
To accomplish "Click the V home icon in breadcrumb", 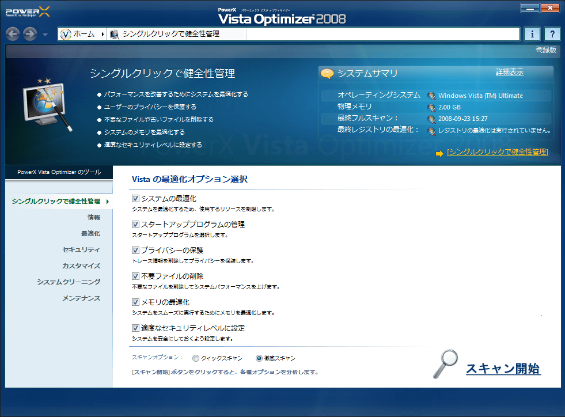I will (66, 34).
